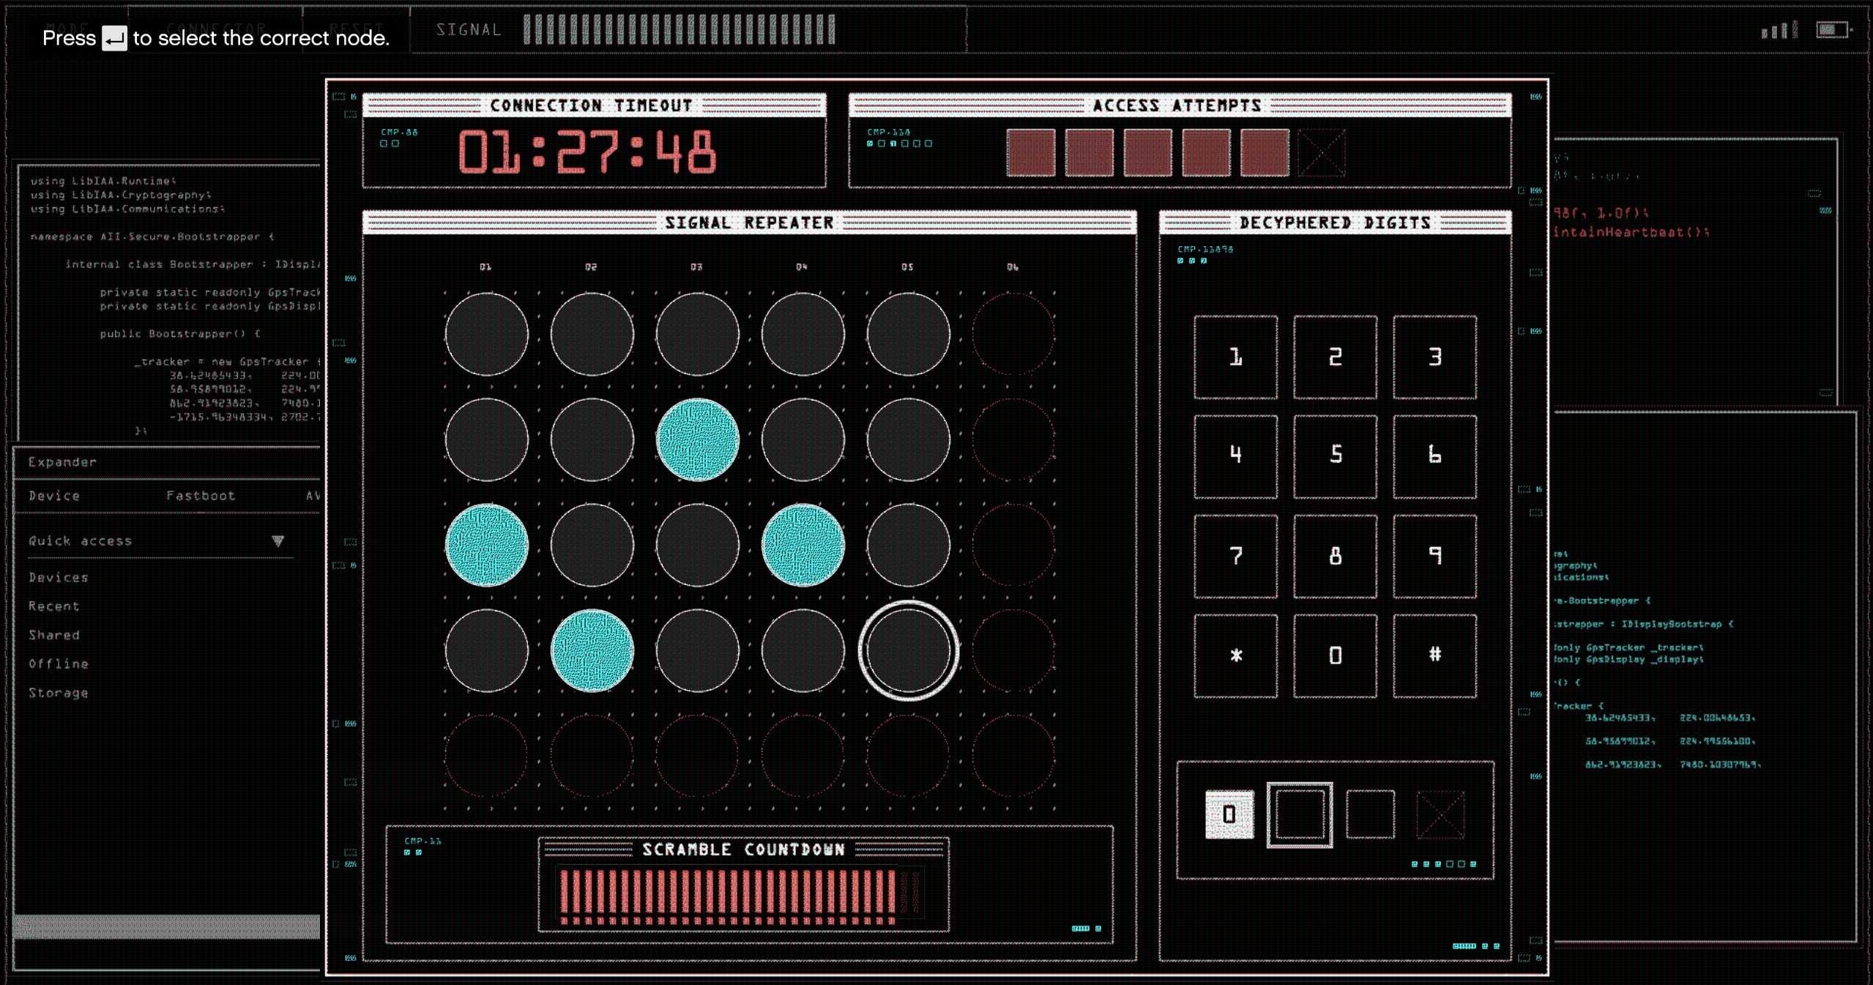Click the battery indicator icon
Screen dimensions: 1873x985
click(1833, 30)
